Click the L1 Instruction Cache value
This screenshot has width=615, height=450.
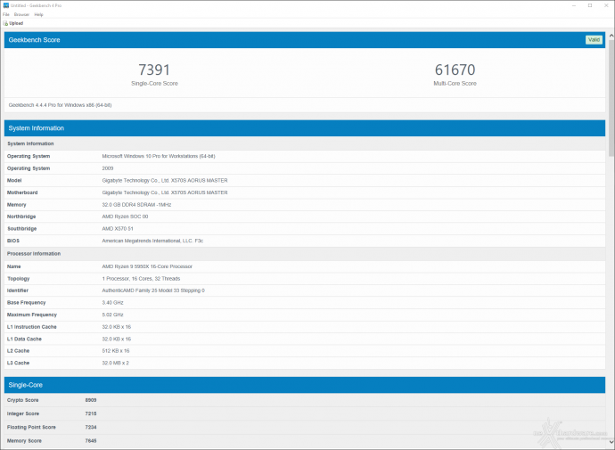click(x=117, y=327)
